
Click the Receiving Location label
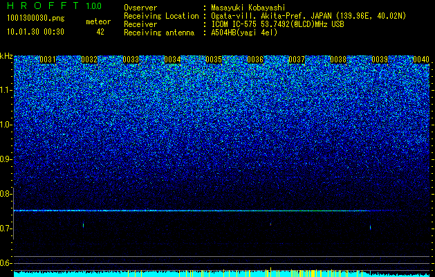pos(161,16)
